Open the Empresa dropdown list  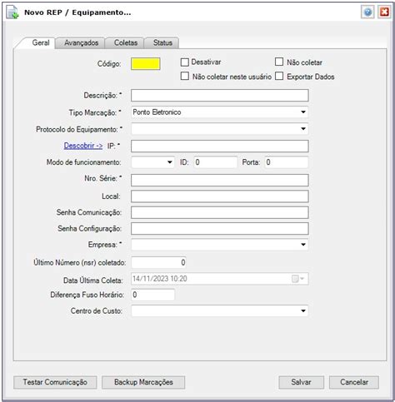pyautogui.click(x=303, y=245)
